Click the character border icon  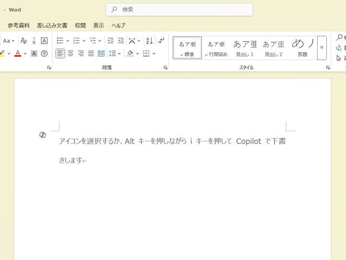(44, 41)
